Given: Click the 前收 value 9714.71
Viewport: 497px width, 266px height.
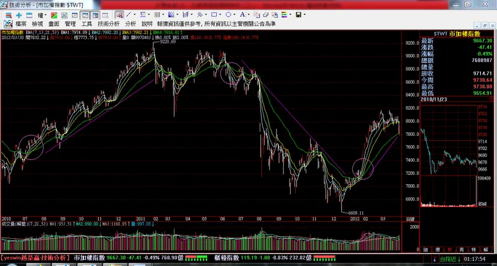Looking at the screenshot, I should [483, 73].
